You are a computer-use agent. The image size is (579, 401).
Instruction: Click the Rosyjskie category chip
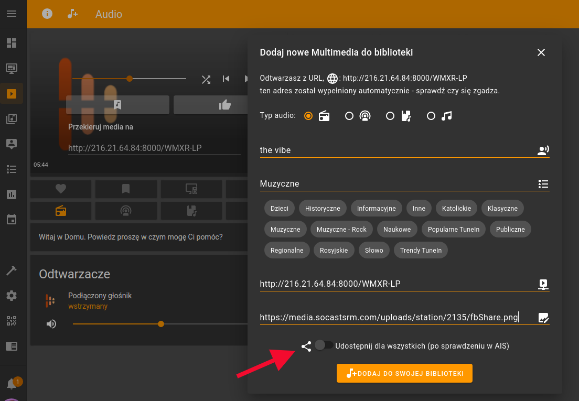[334, 251]
